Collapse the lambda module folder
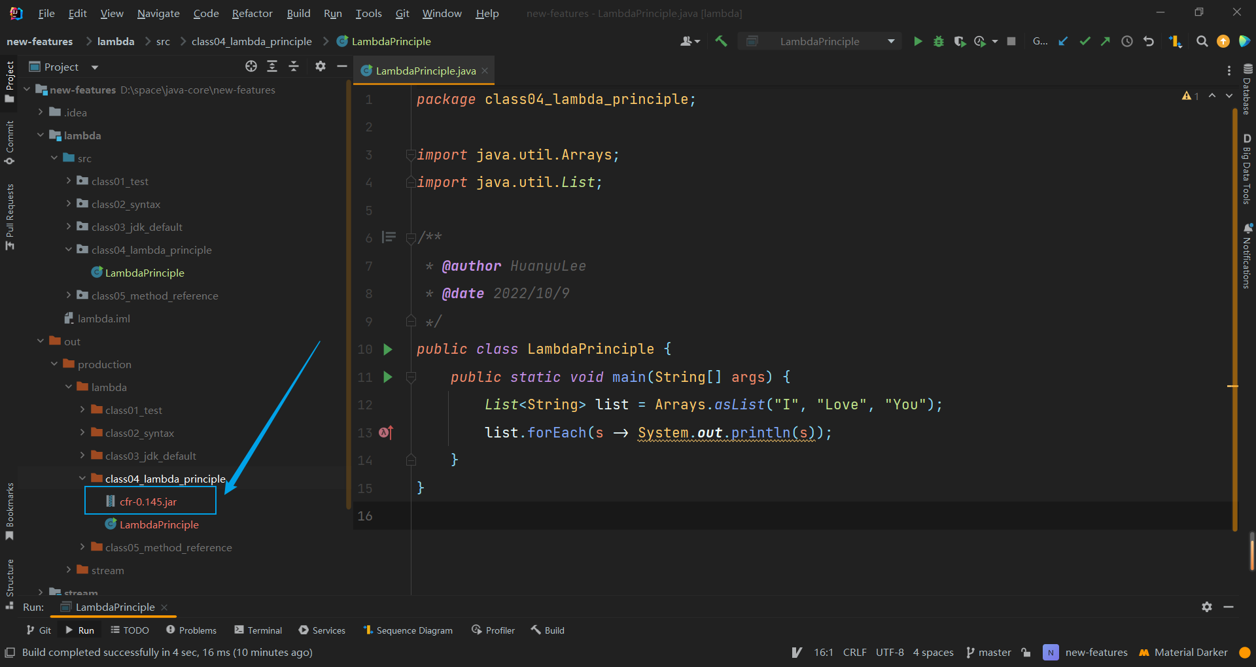Screen dimensions: 1256x667 [41, 135]
